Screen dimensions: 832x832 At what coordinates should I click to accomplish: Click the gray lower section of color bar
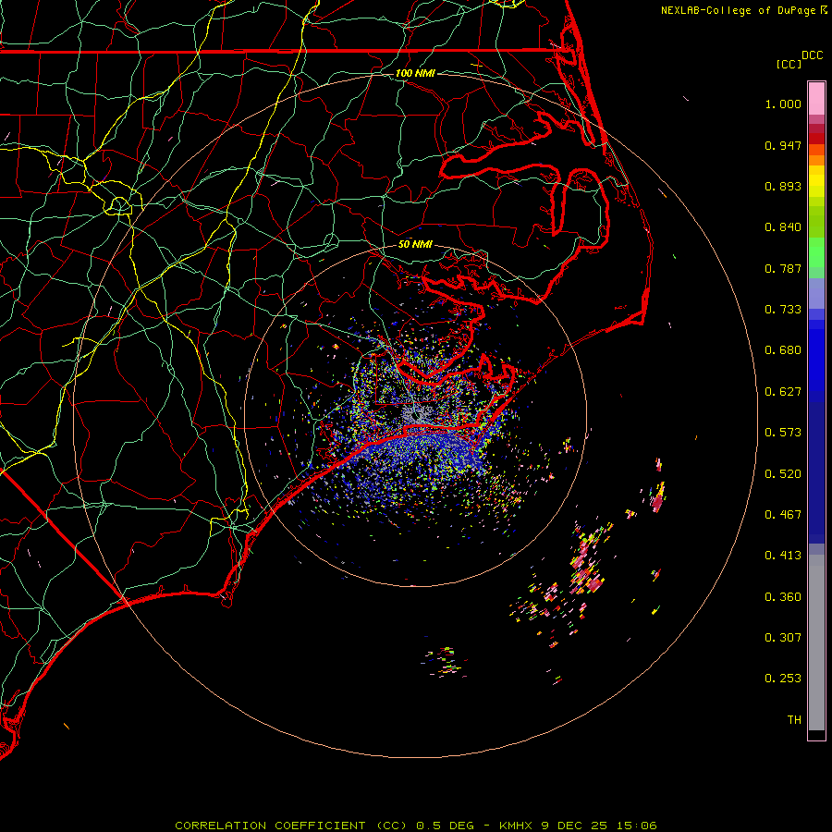(816, 642)
